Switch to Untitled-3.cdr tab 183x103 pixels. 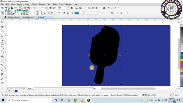tap(28, 17)
